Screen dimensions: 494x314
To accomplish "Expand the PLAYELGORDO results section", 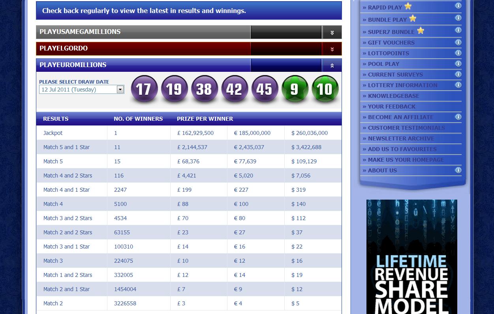I will click(x=332, y=49).
